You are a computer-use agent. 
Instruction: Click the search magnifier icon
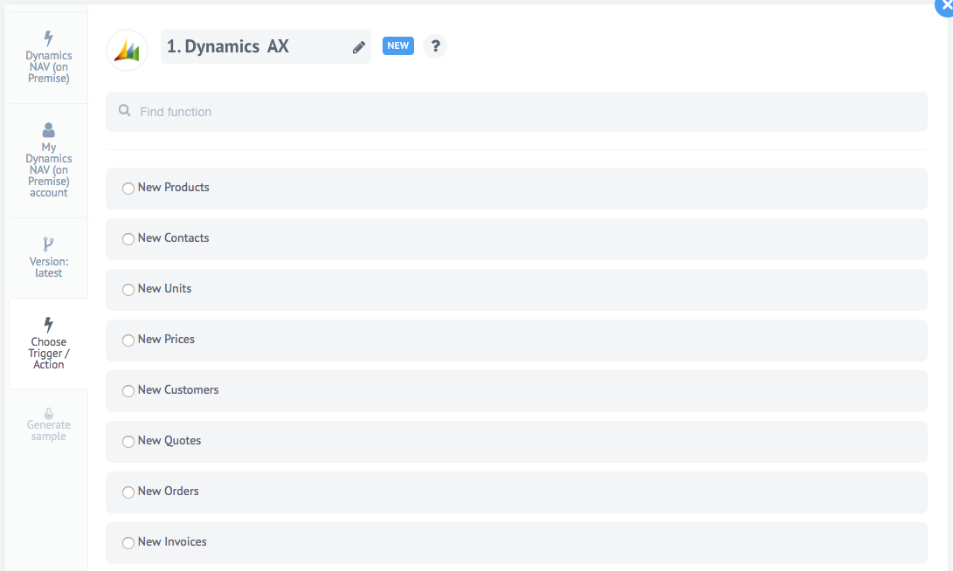(x=125, y=111)
